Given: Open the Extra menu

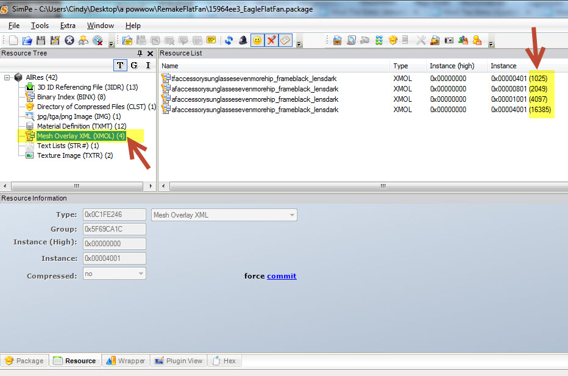Looking at the screenshot, I should coord(68,26).
